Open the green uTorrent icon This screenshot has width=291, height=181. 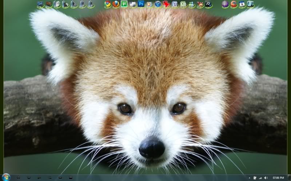tap(124, 4)
